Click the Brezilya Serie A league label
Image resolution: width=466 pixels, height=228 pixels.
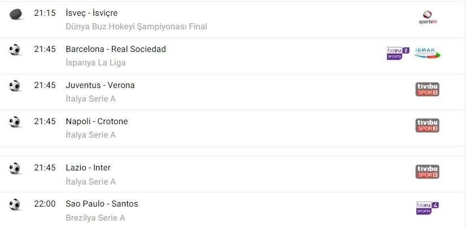[95, 217]
